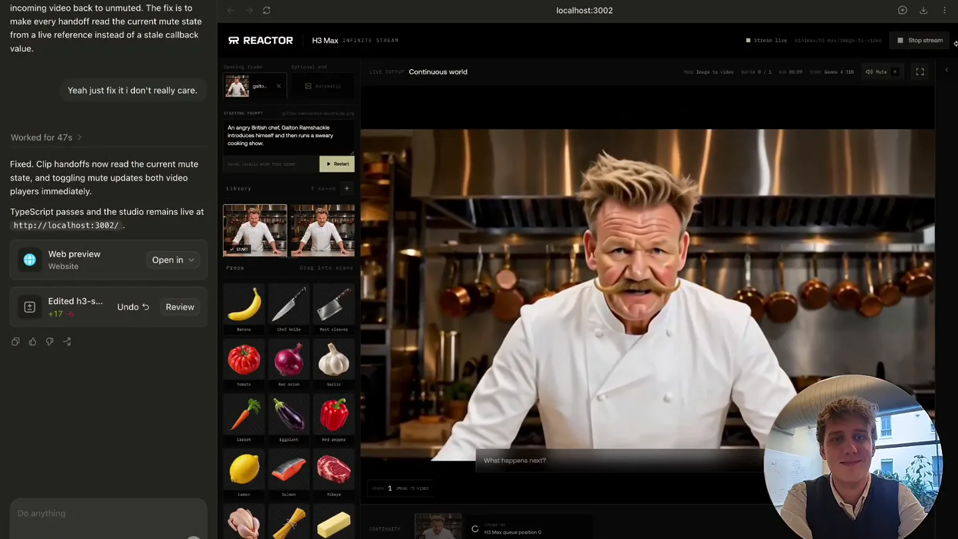This screenshot has width=958, height=539.
Task: Pick the Tomato prop
Action: [244, 363]
